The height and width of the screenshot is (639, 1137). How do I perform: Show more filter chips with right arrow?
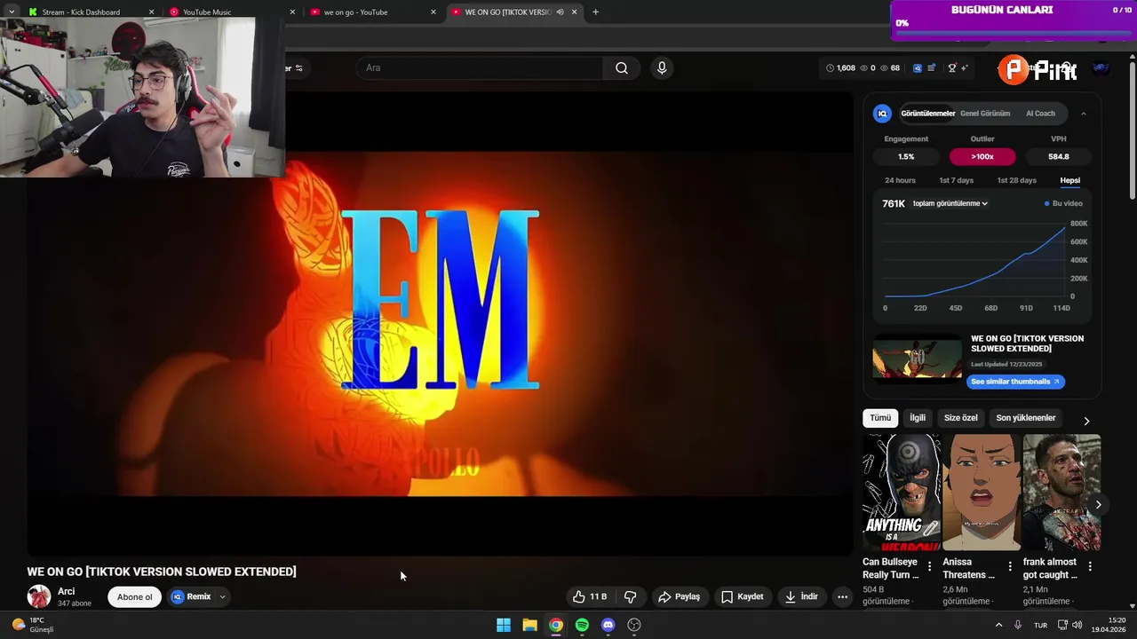coord(1086,421)
